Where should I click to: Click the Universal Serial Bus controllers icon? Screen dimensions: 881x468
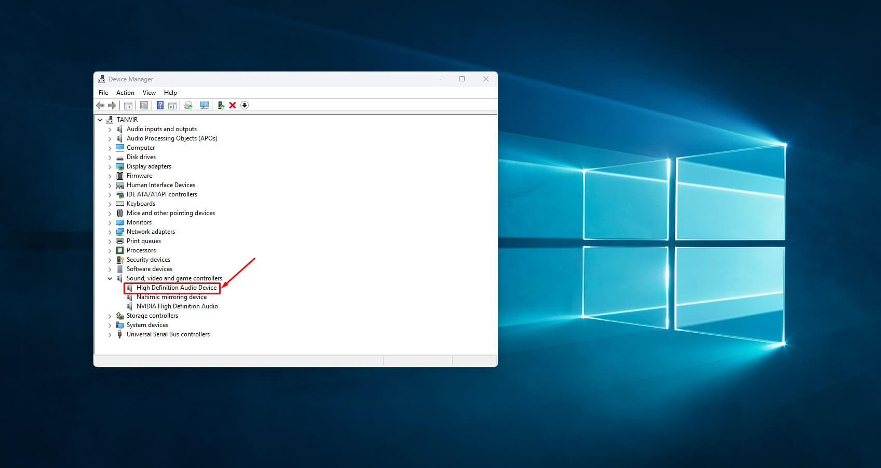coord(120,334)
